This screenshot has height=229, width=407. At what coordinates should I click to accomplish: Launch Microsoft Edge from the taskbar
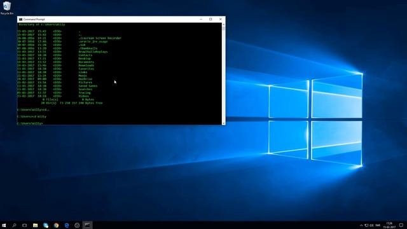(67, 225)
